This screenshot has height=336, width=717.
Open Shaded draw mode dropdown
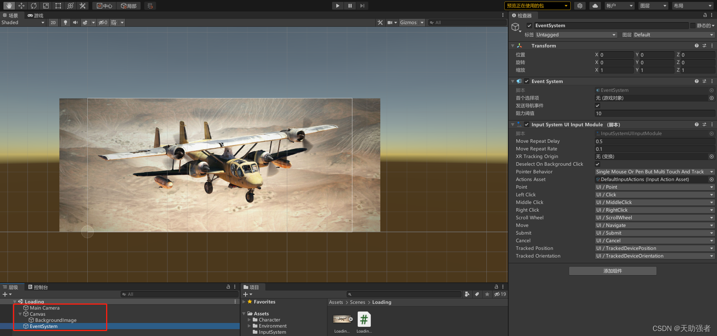pos(23,23)
